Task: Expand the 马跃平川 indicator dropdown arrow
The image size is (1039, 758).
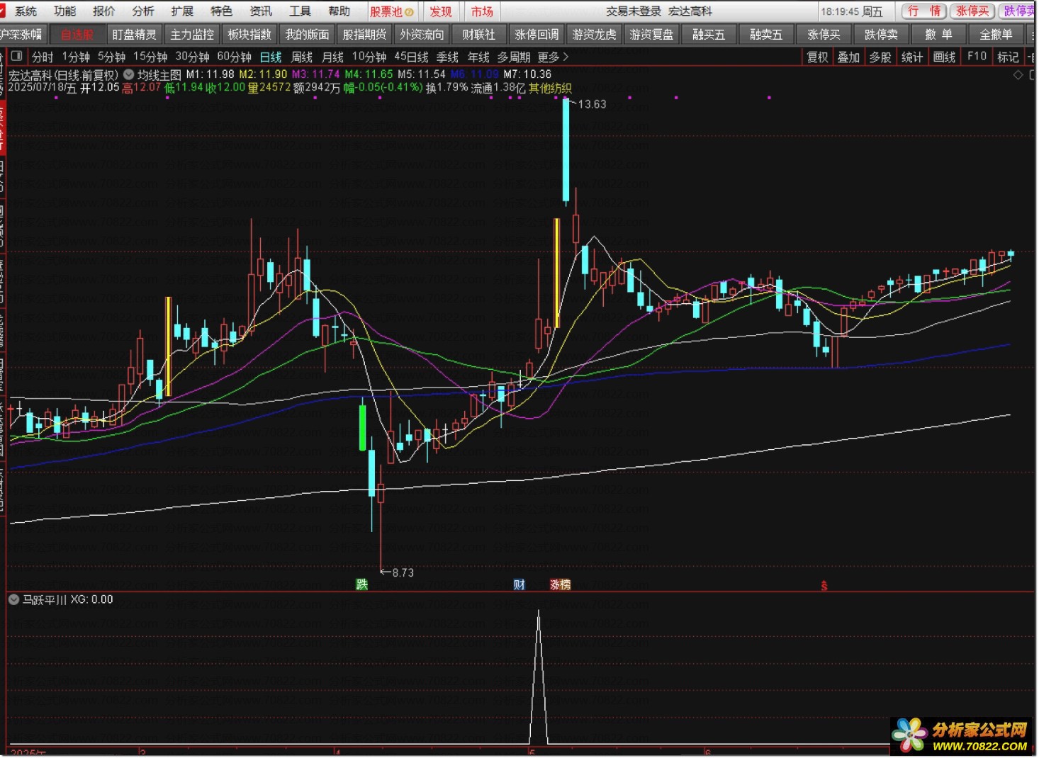Action: (x=13, y=599)
